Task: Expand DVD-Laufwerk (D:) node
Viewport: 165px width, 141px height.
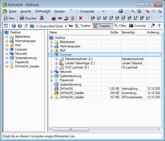Action: 56,67
